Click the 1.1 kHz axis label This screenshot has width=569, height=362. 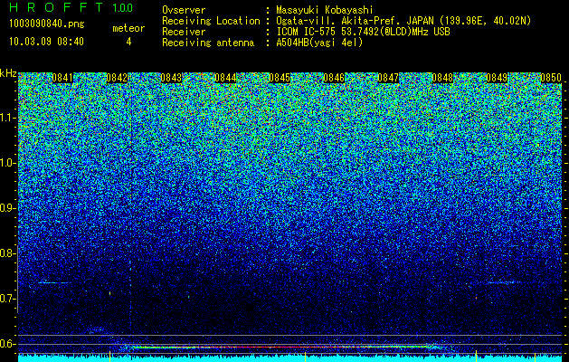[x=6, y=119]
